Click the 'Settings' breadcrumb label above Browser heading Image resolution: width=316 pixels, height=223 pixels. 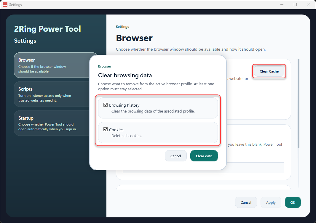tap(122, 27)
